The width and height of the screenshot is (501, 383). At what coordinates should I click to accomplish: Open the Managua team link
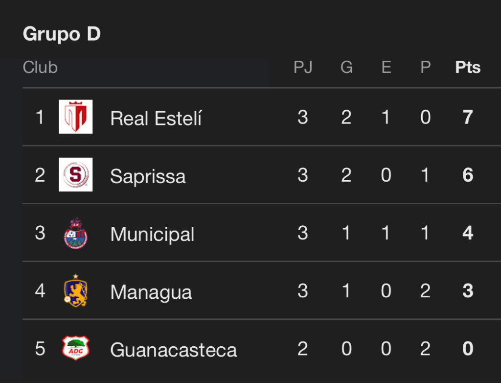pos(151,292)
